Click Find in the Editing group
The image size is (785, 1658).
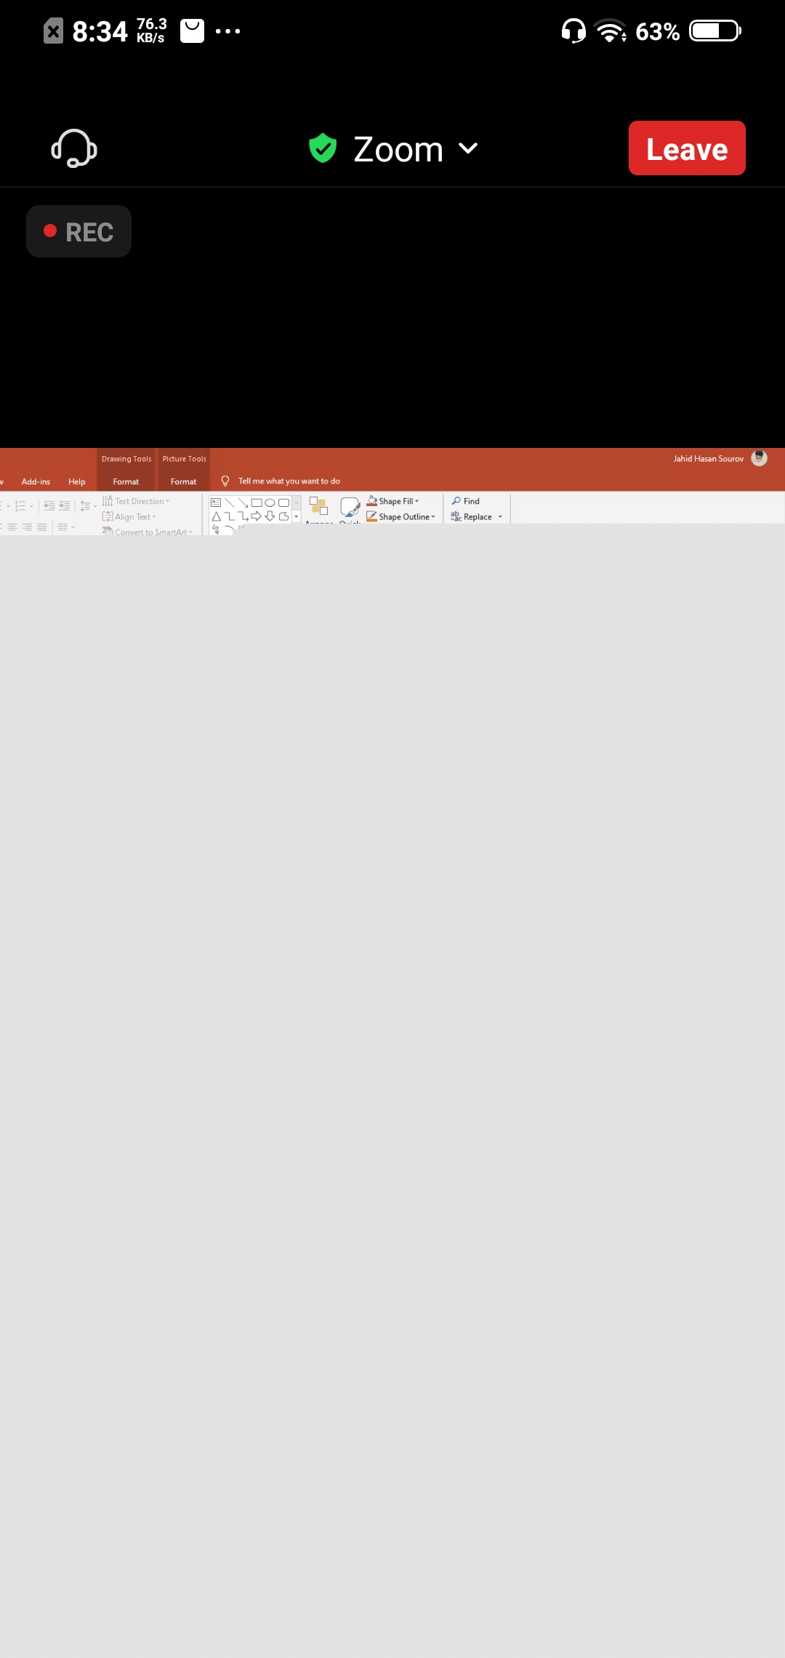465,501
